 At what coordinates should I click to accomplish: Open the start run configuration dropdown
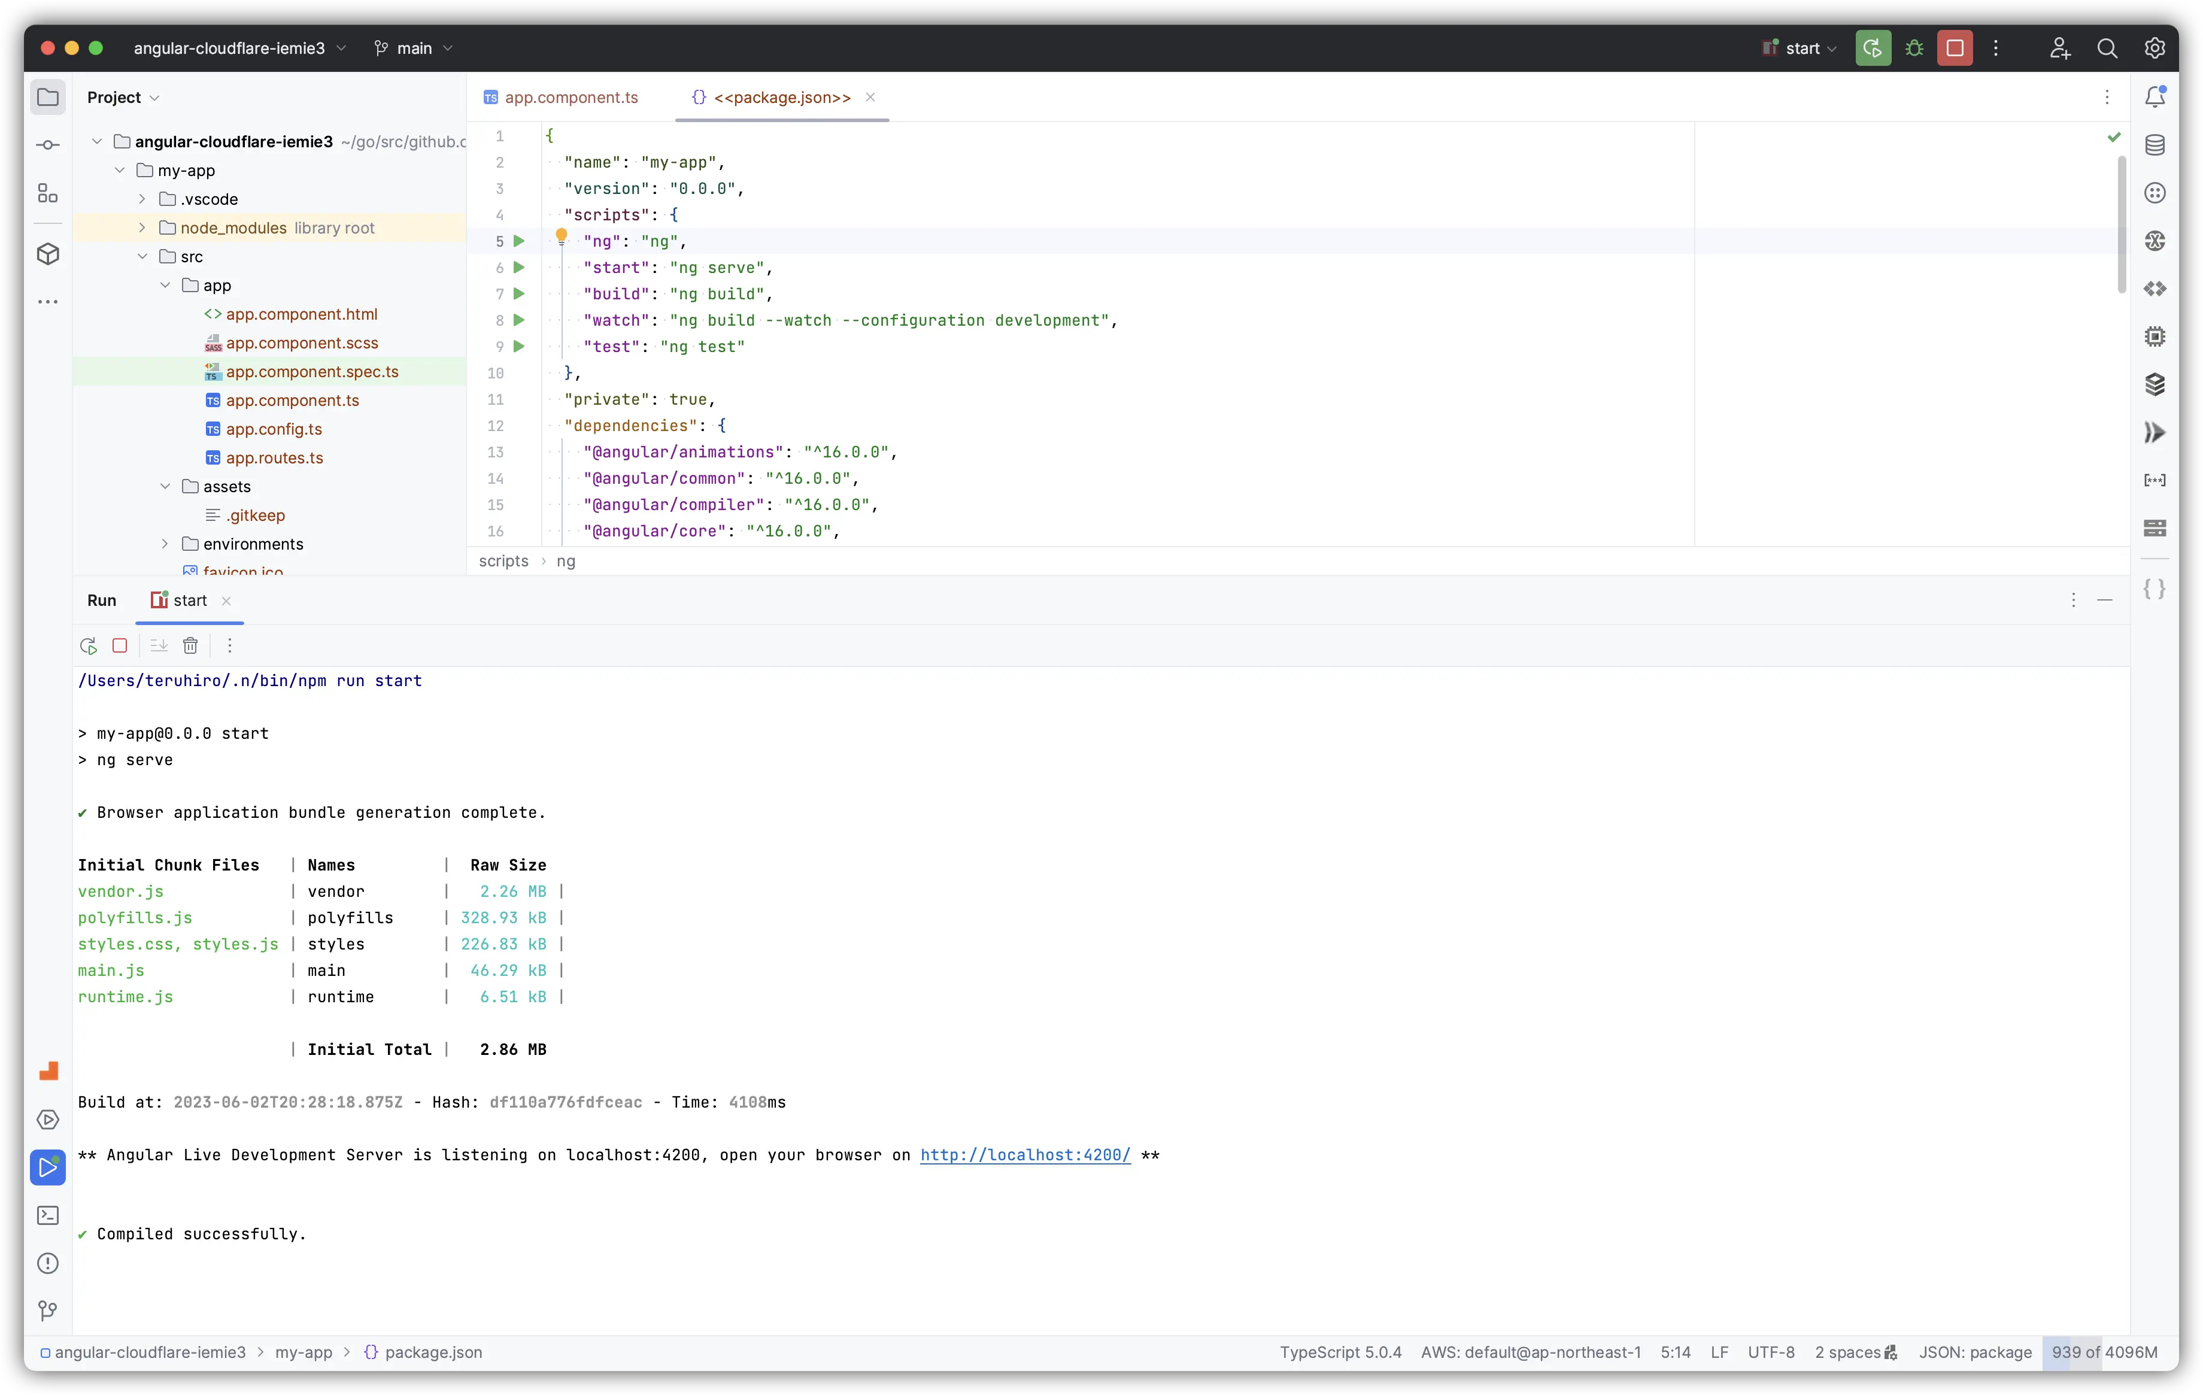(1801, 48)
